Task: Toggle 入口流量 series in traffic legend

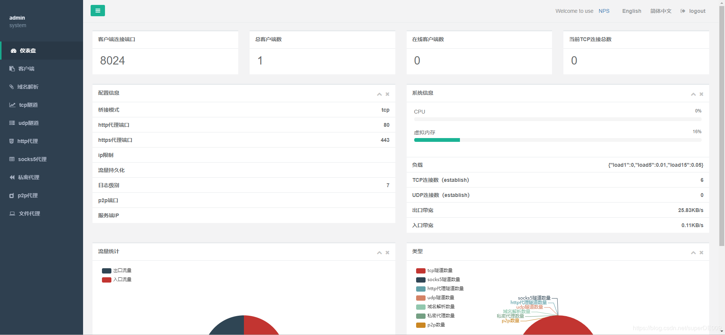Action: [x=106, y=280]
